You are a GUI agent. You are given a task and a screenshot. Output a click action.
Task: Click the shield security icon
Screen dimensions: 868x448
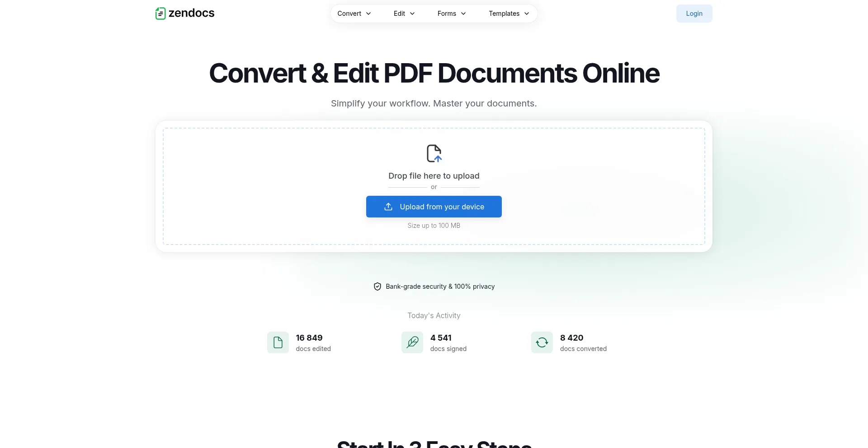(377, 286)
